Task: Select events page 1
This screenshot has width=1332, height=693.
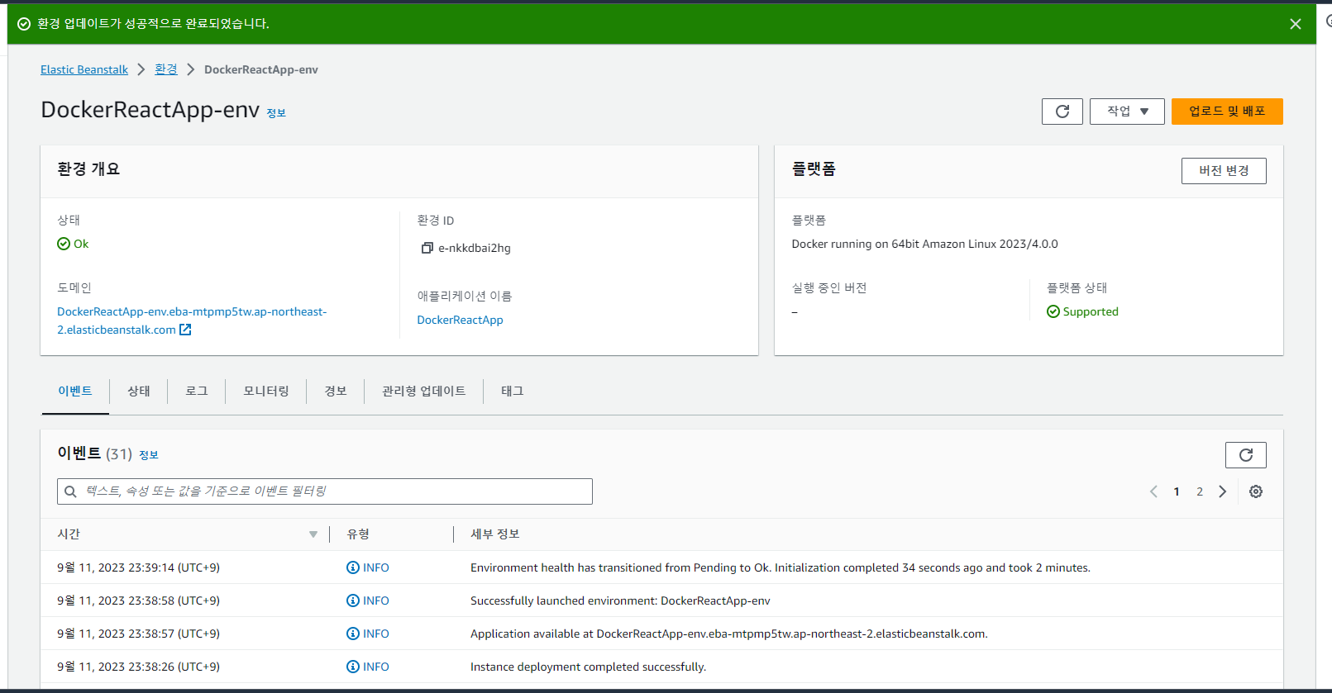Action: (1177, 491)
